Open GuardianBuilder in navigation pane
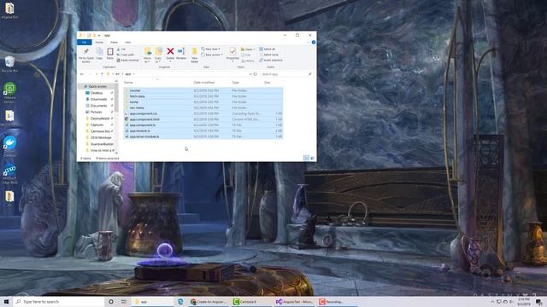Screen dimensions: 547x307 [x=102, y=144]
